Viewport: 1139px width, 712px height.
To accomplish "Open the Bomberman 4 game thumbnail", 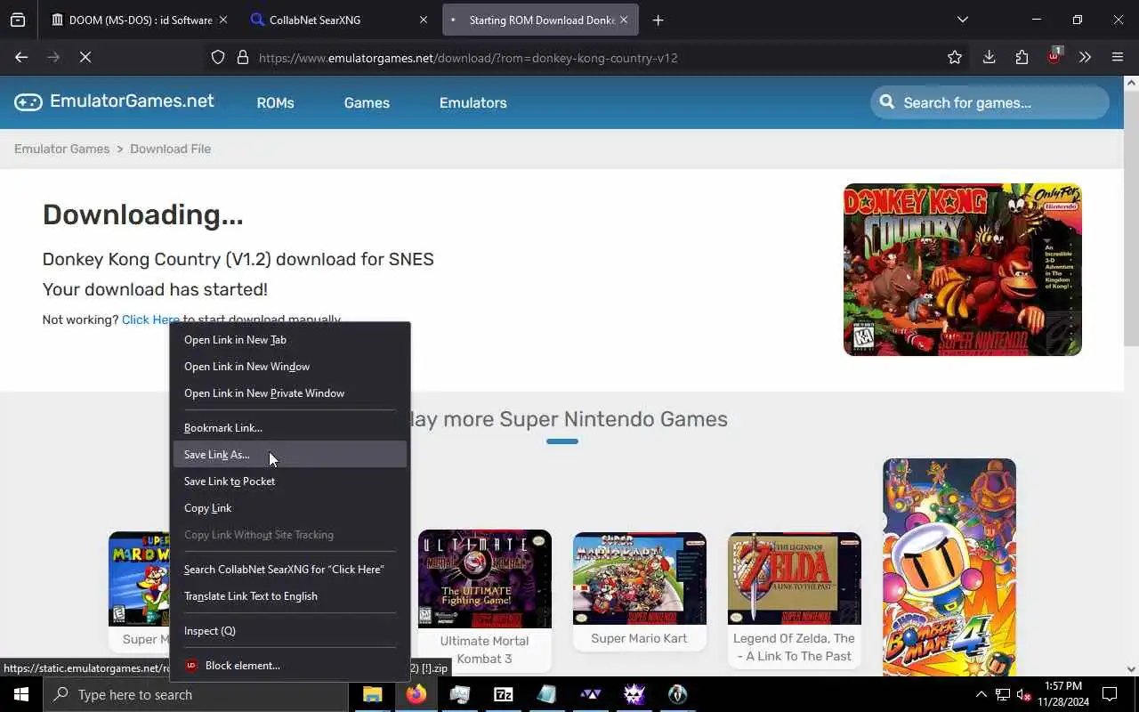I will click(x=949, y=567).
